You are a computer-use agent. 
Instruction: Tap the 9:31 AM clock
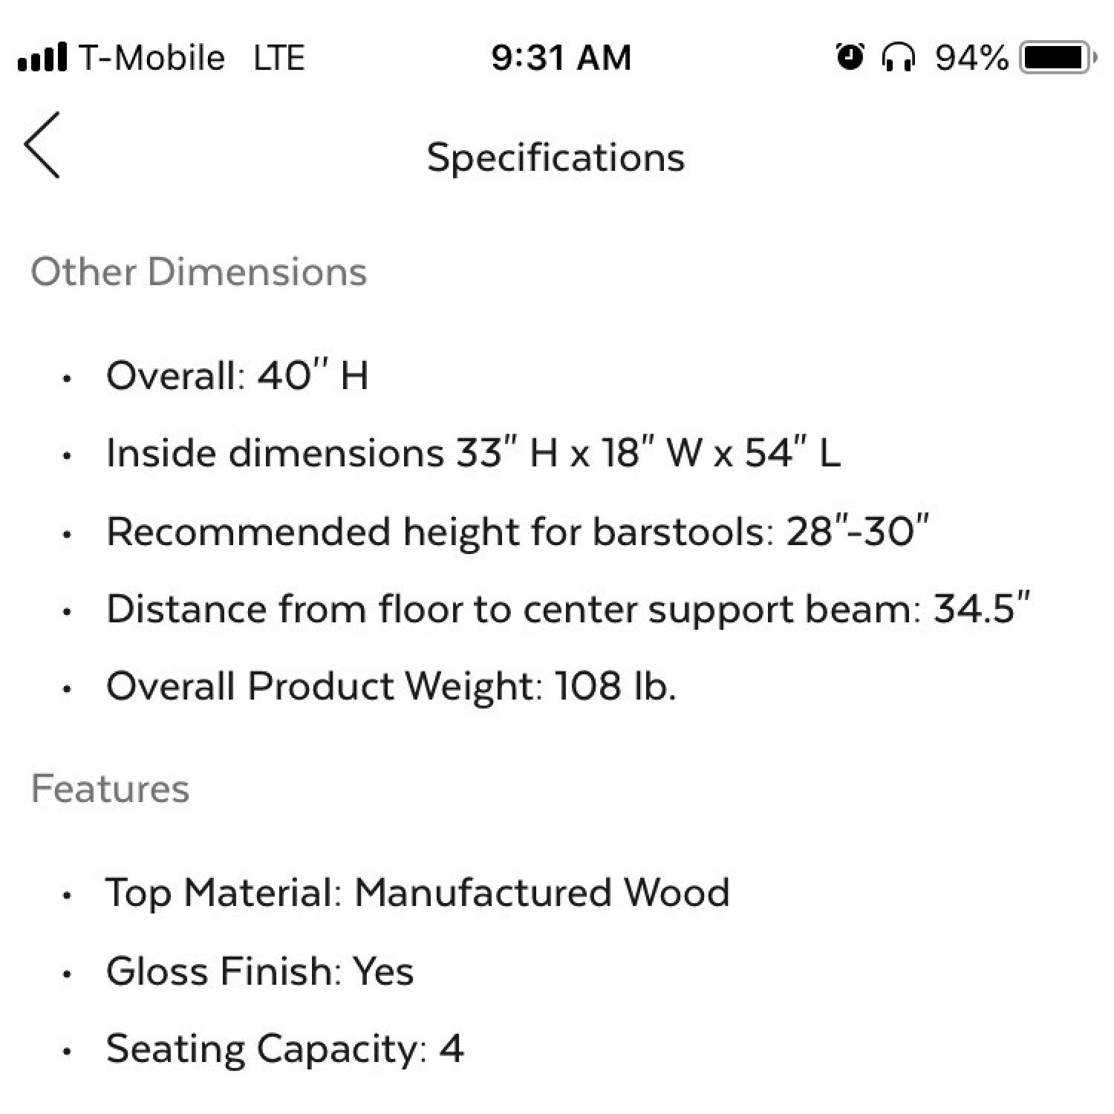pos(561,58)
